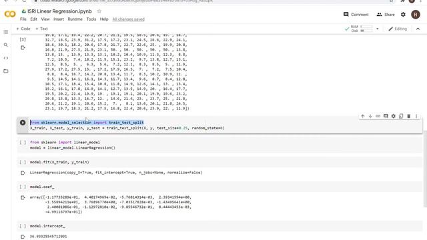Run the model.intercept_ cell
Screen dimensions: 427x240
[x=23, y=226]
